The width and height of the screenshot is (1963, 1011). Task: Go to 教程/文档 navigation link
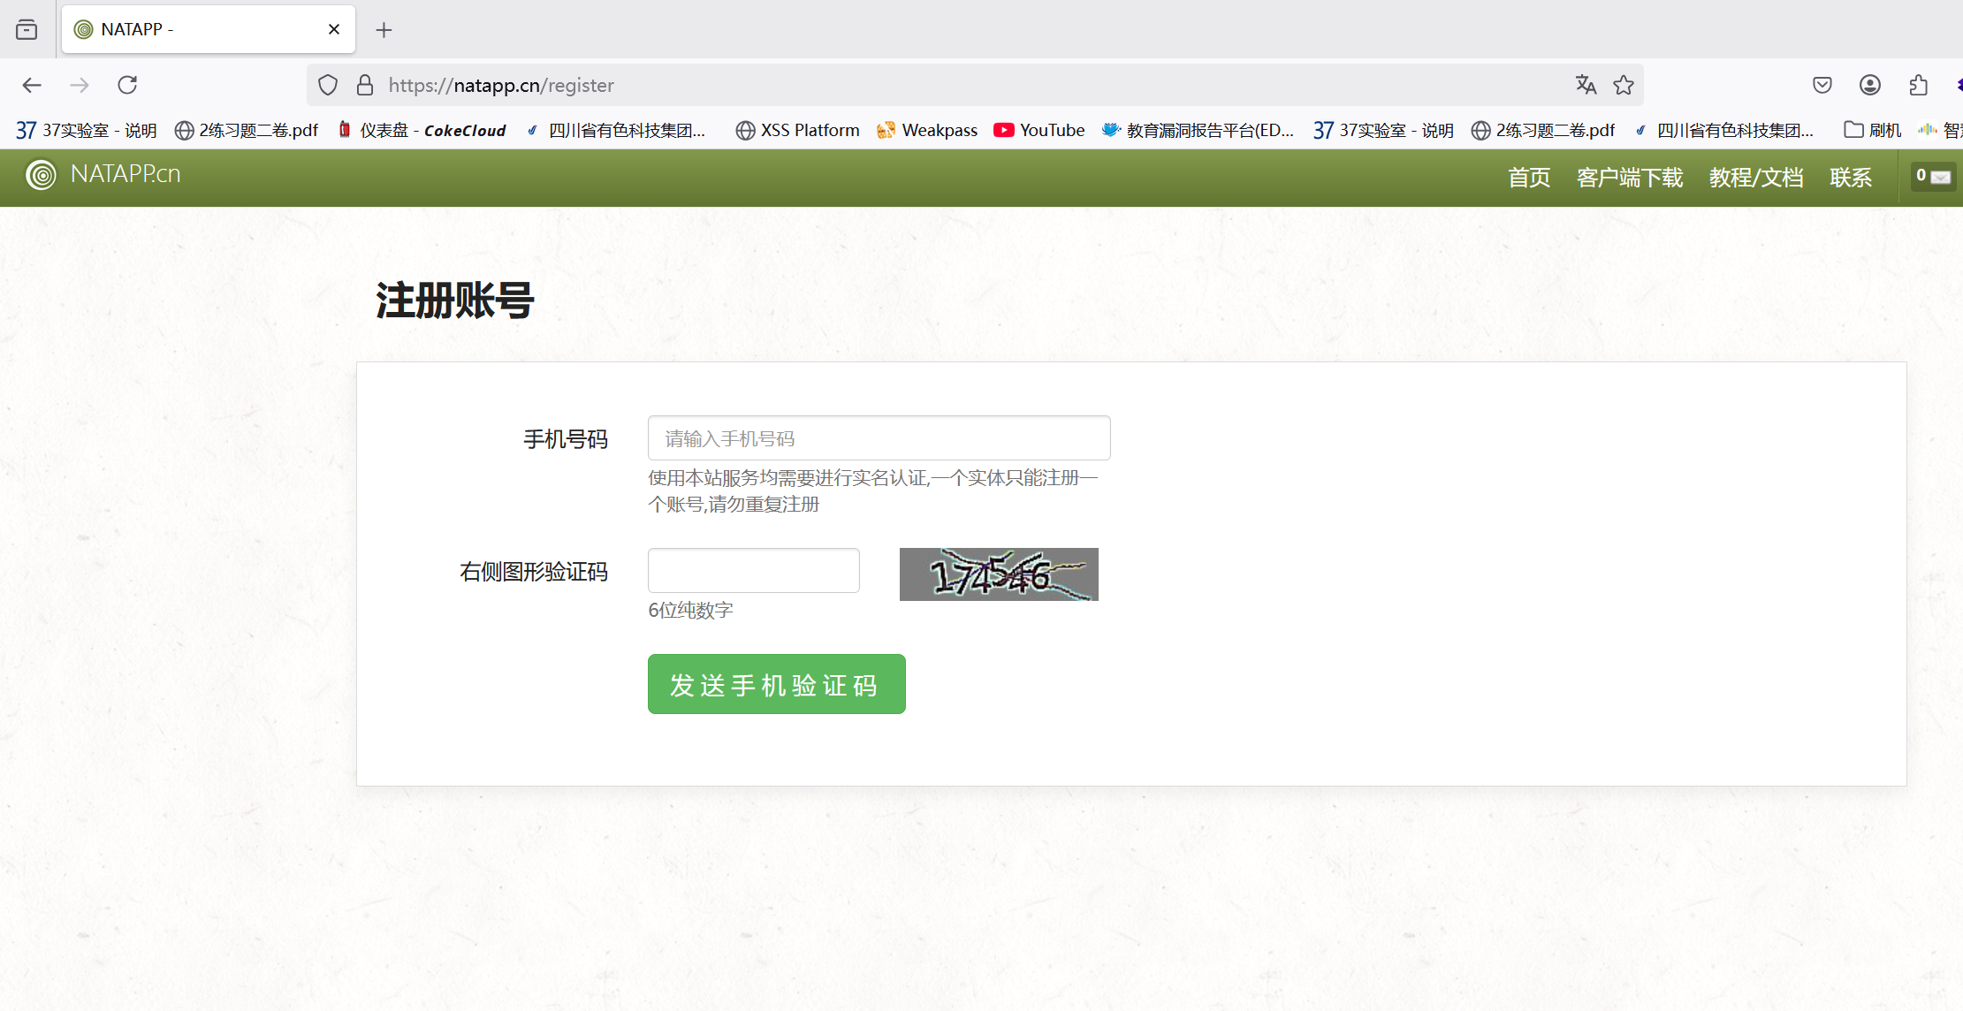click(1755, 178)
